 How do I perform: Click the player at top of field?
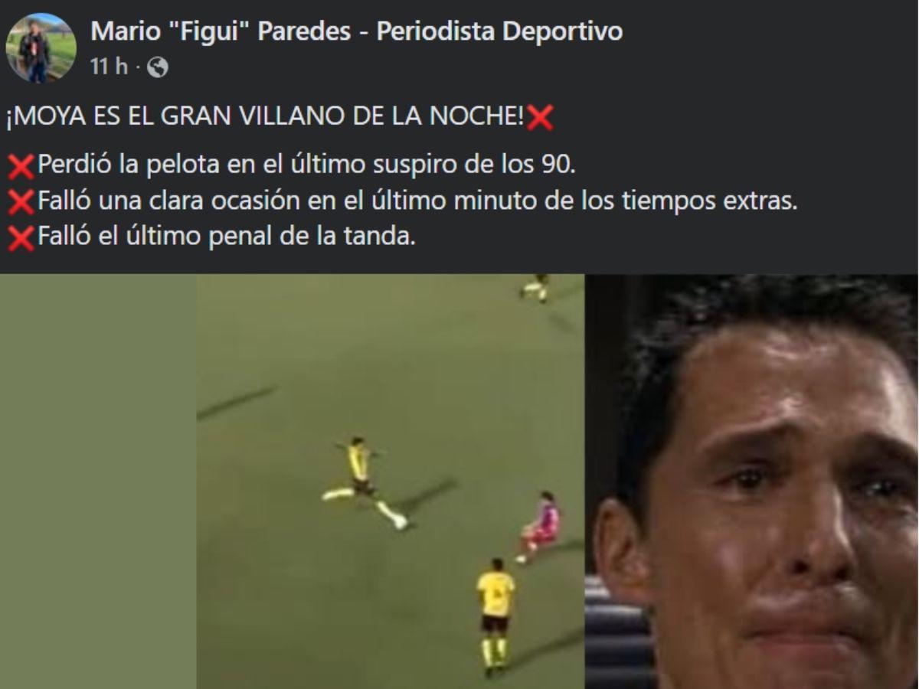click(535, 289)
